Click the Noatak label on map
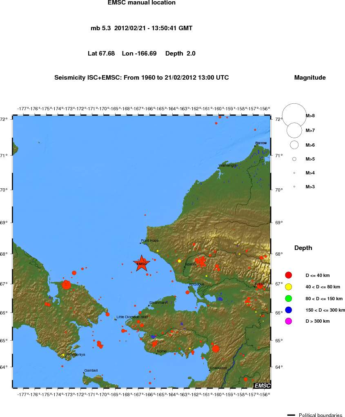This screenshot has height=417, width=345. 191,264
